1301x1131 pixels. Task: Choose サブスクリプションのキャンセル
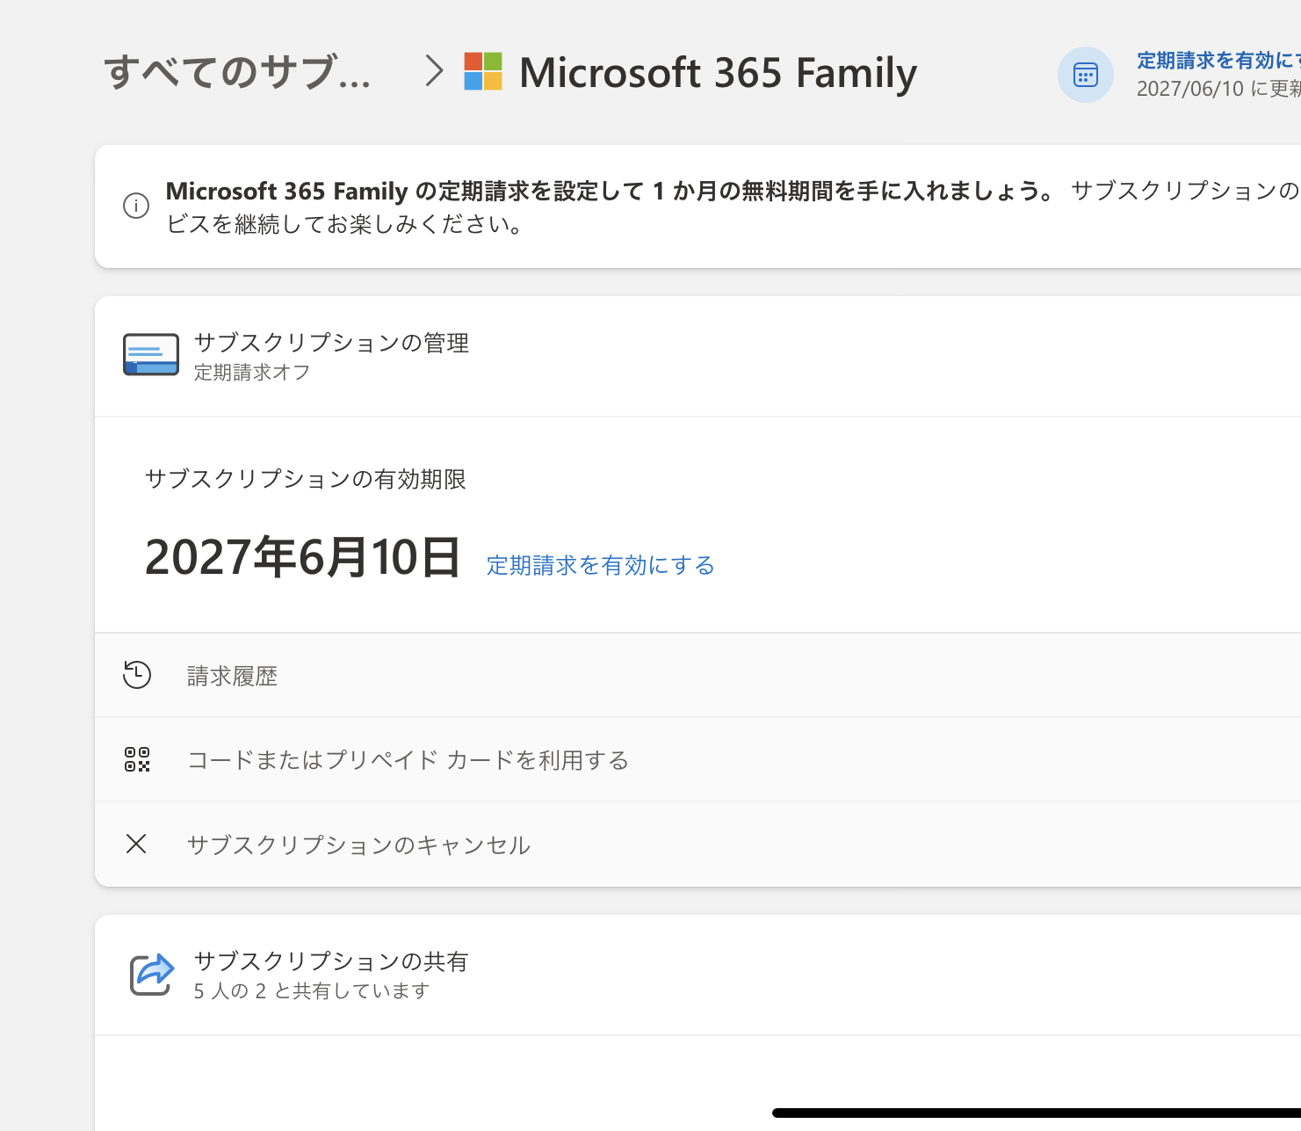[358, 845]
